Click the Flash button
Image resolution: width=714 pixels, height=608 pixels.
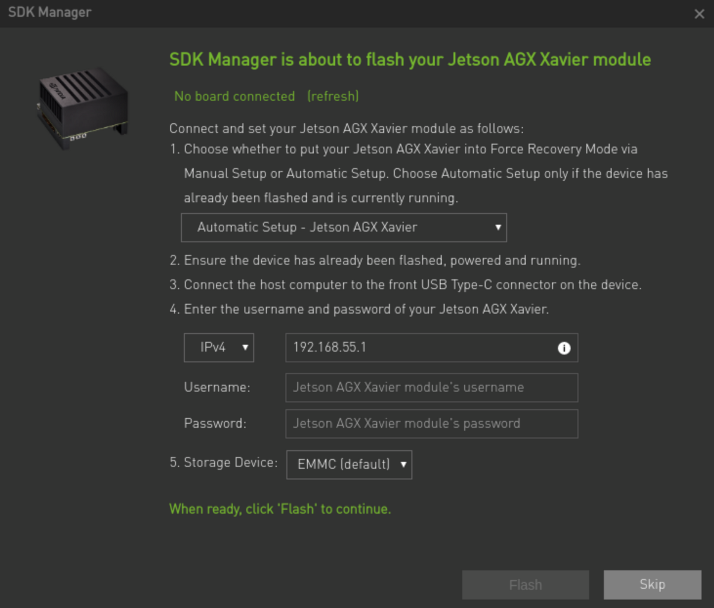(525, 585)
